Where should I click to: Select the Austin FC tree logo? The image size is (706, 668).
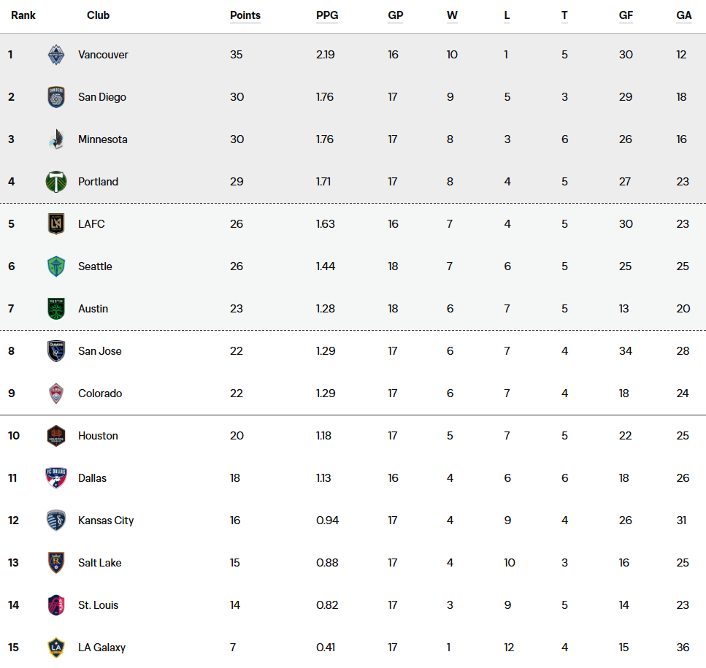point(56,309)
